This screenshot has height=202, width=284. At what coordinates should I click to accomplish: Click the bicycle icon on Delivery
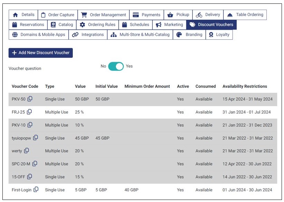199,15
